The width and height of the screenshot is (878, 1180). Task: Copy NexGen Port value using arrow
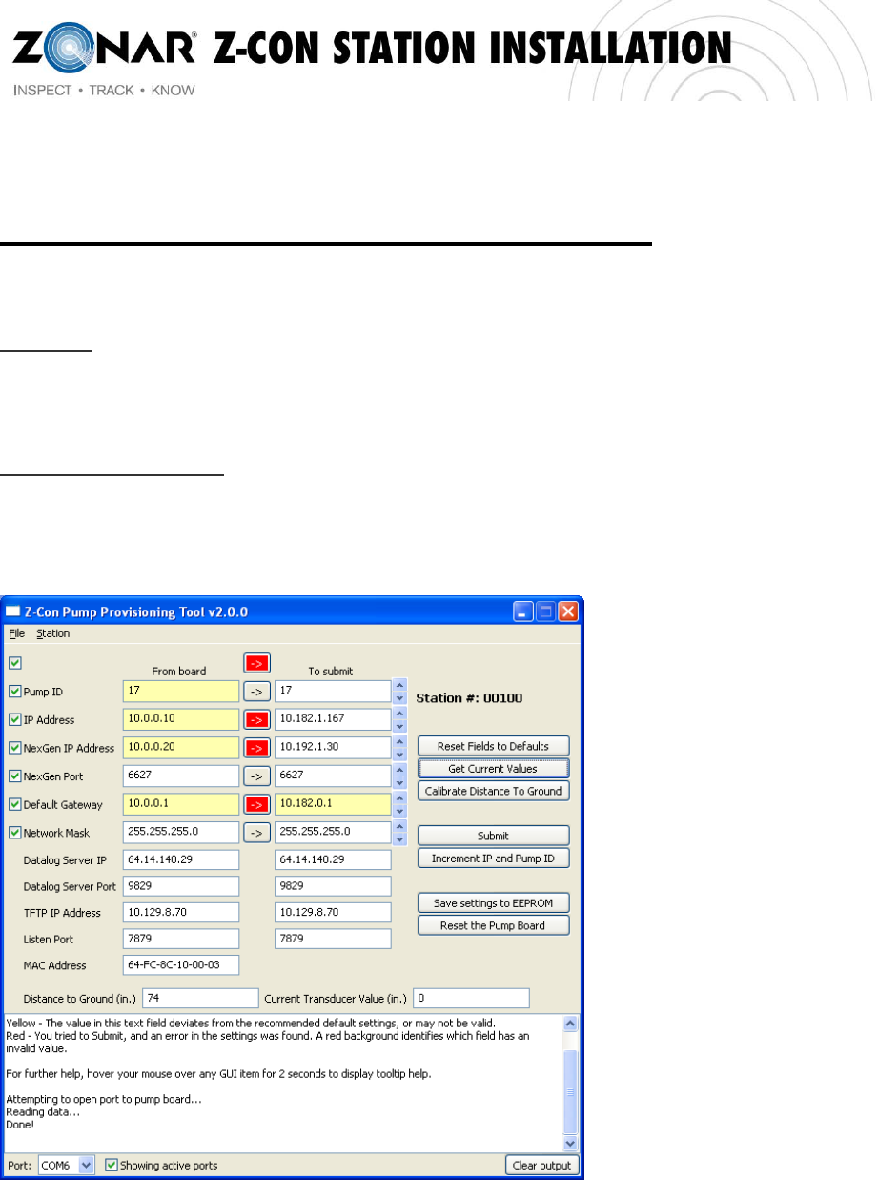(x=257, y=776)
